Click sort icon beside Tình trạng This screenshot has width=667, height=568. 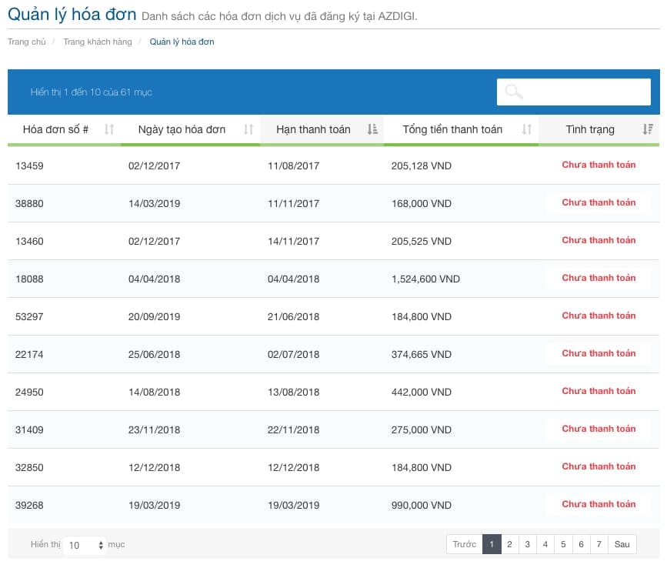pos(648,129)
